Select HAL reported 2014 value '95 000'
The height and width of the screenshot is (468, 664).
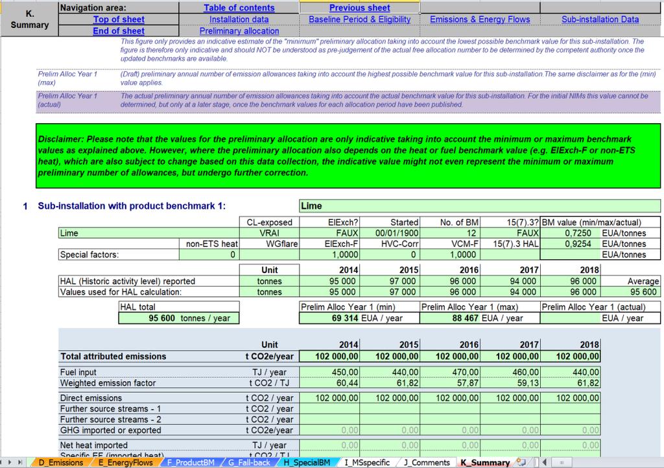329,281
